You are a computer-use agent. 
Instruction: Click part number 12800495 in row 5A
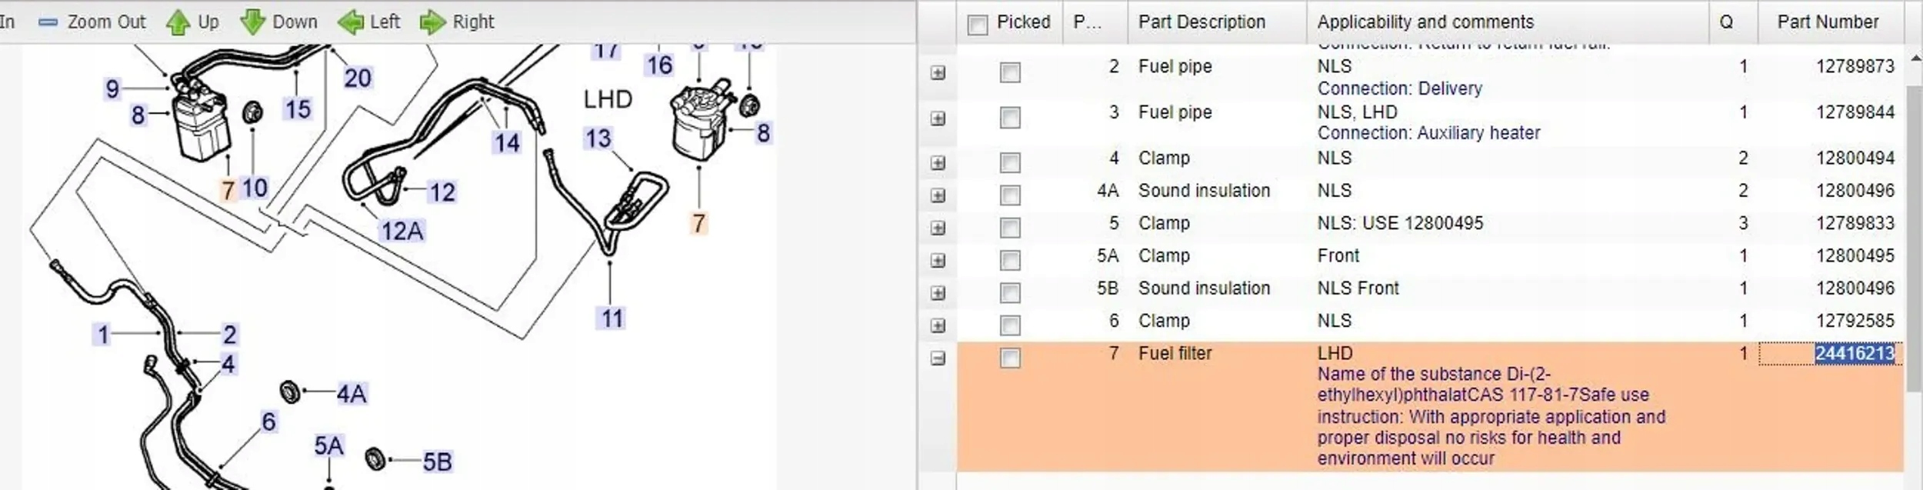pos(1854,255)
